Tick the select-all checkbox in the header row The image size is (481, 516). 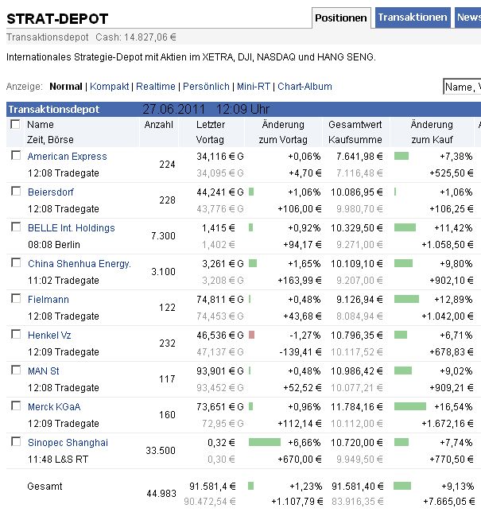(x=15, y=124)
